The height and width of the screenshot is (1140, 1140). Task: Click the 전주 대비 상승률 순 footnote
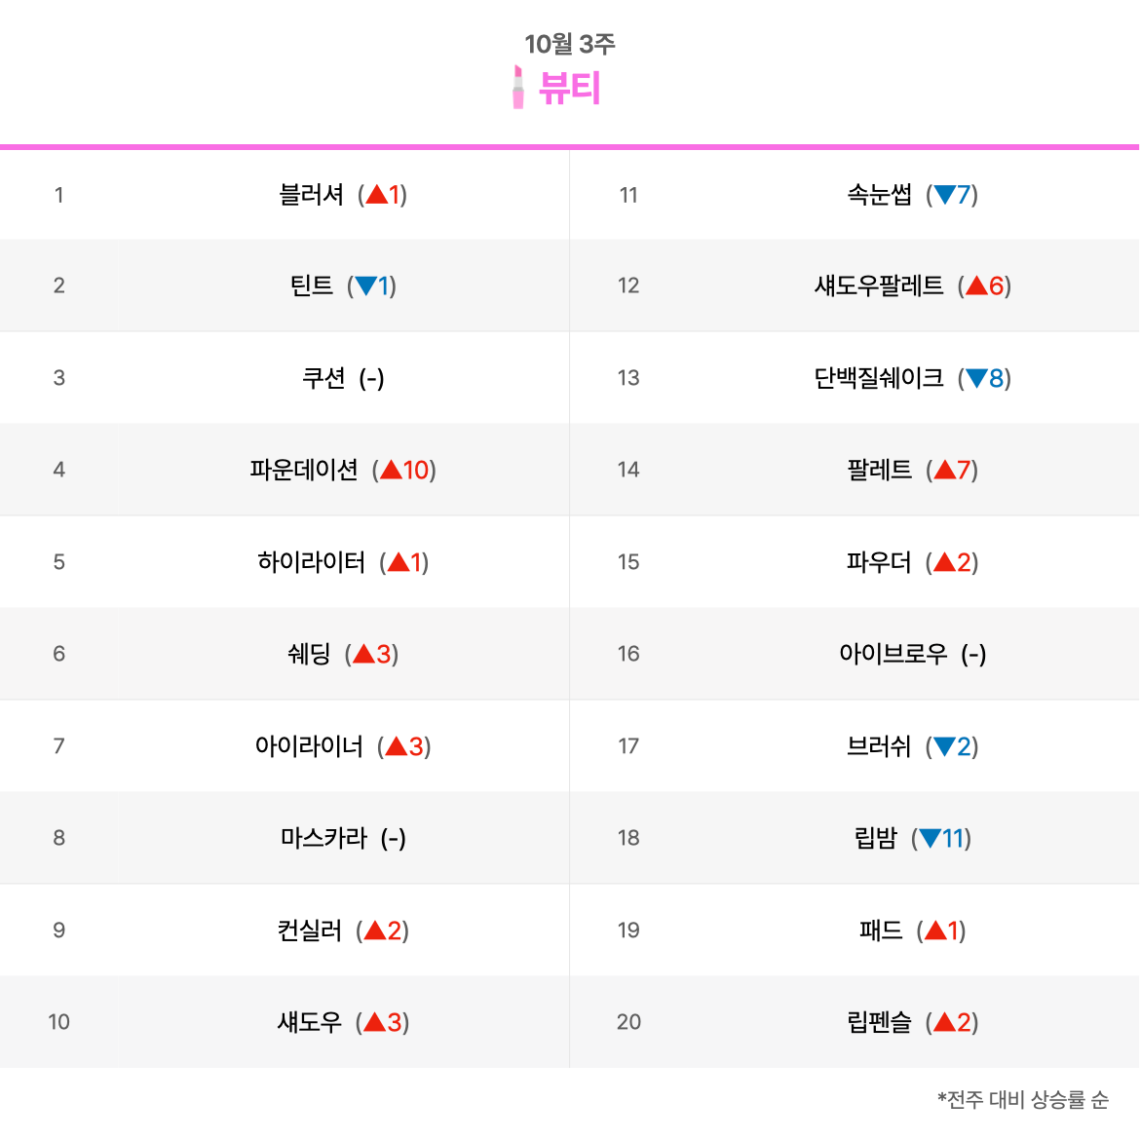tap(1023, 1099)
